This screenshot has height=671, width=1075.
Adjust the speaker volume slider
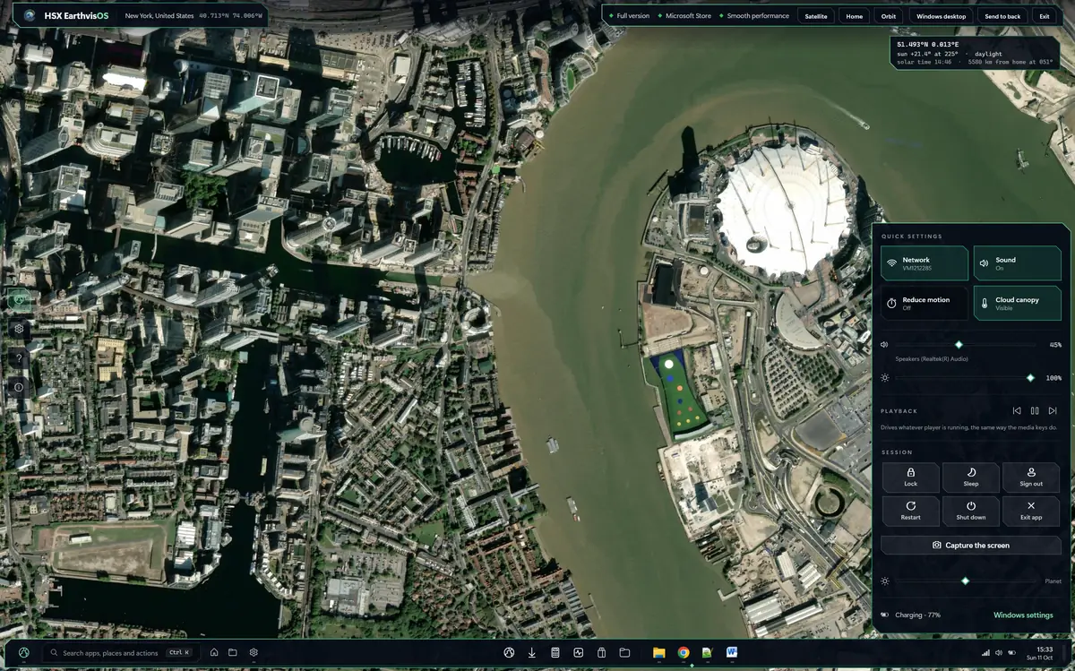point(965,345)
